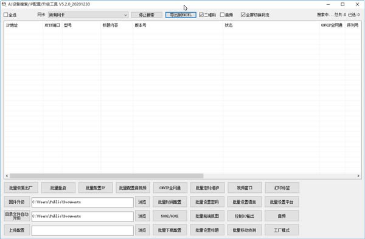Click the 停止搜索 (stop search) button
365x239 pixels.
tap(147, 15)
